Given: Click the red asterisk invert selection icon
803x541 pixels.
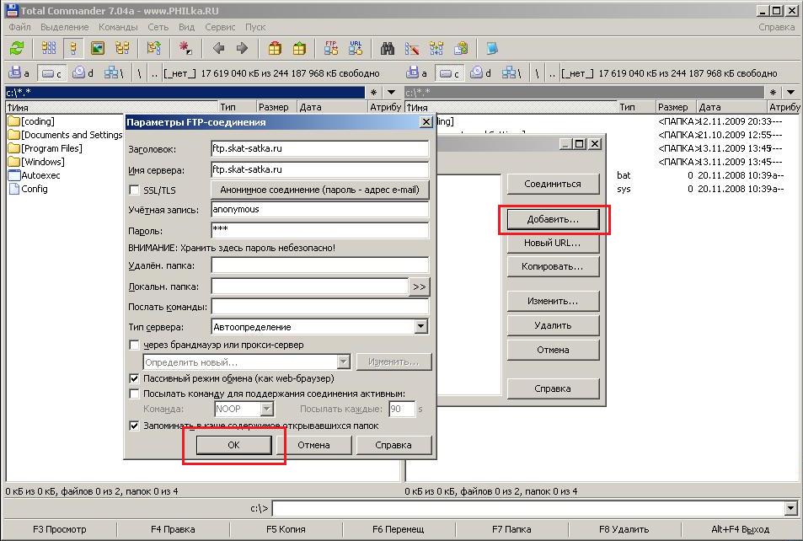Looking at the screenshot, I should point(185,49).
